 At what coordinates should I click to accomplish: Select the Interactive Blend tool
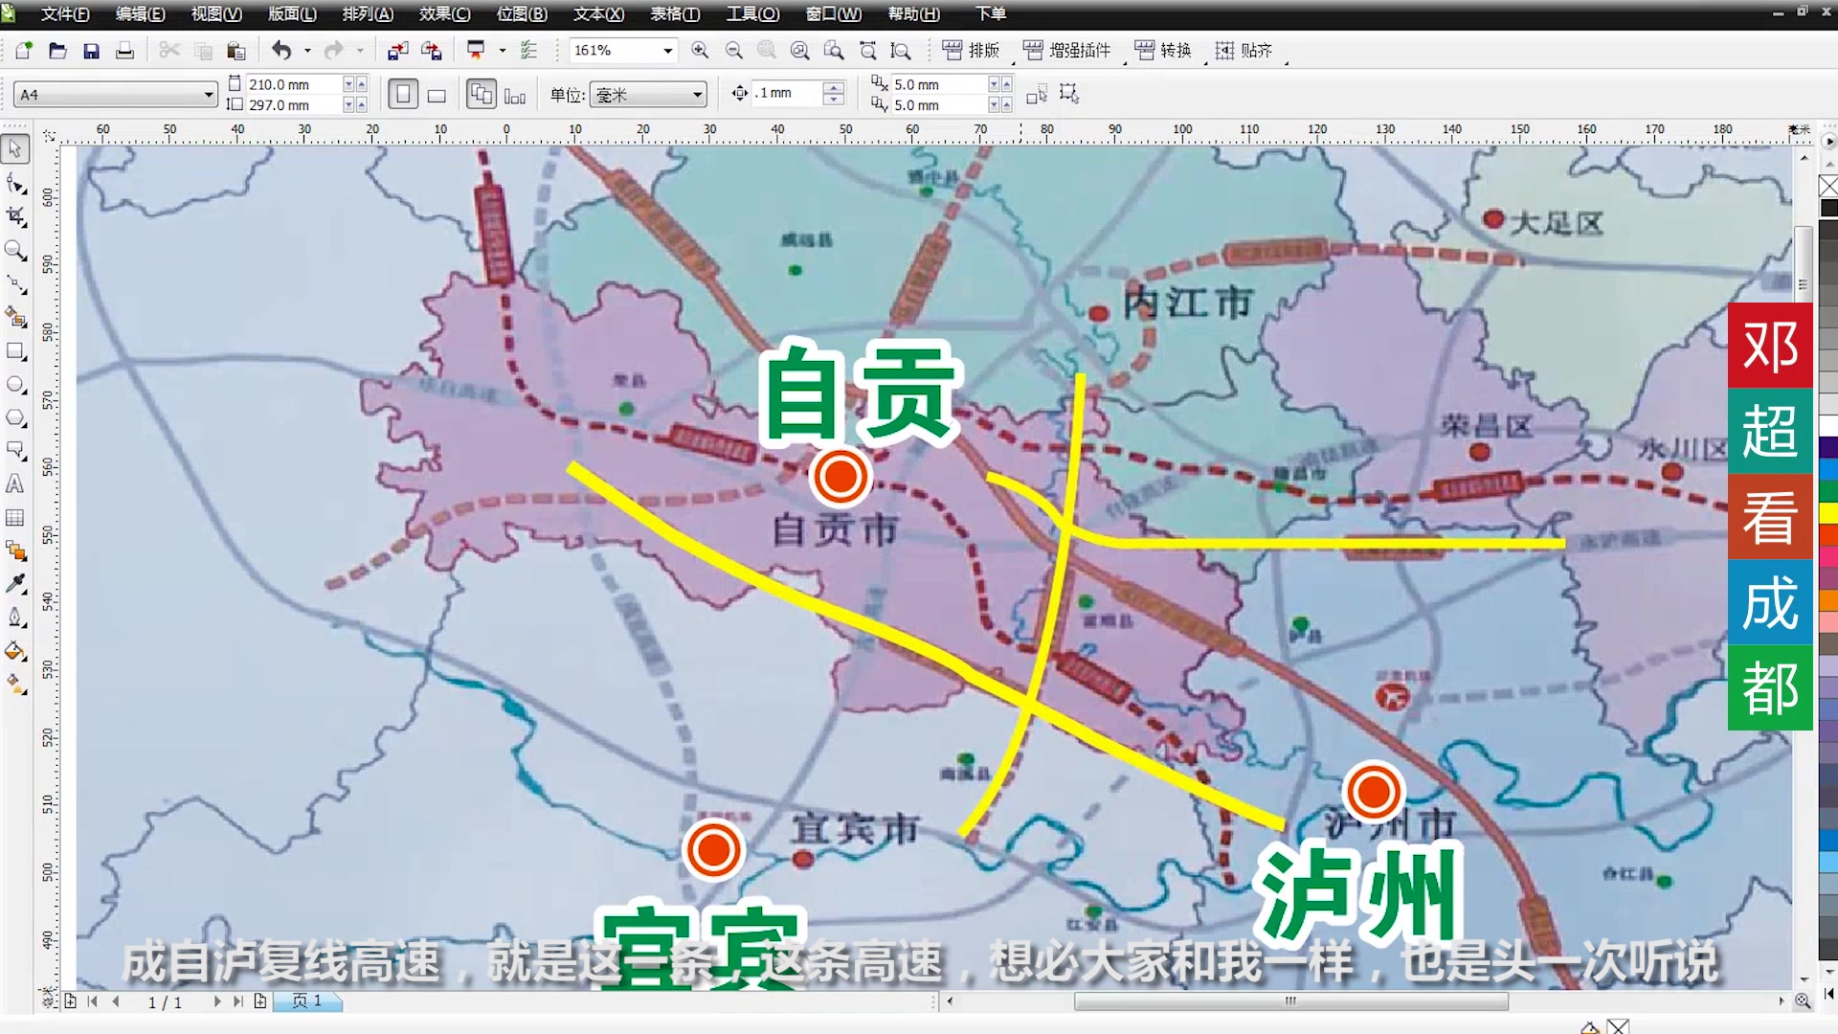point(15,551)
